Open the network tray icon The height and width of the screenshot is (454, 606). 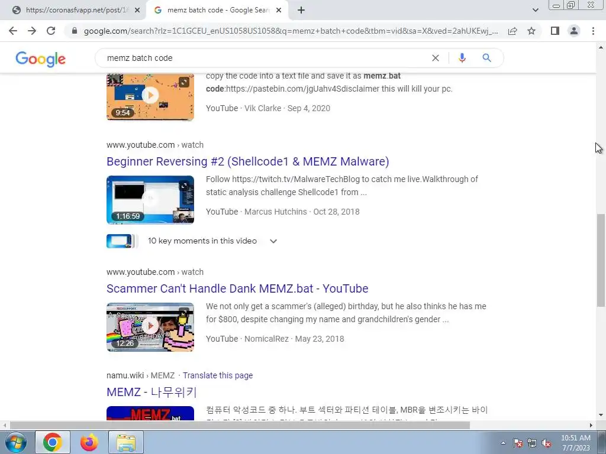[532, 443]
